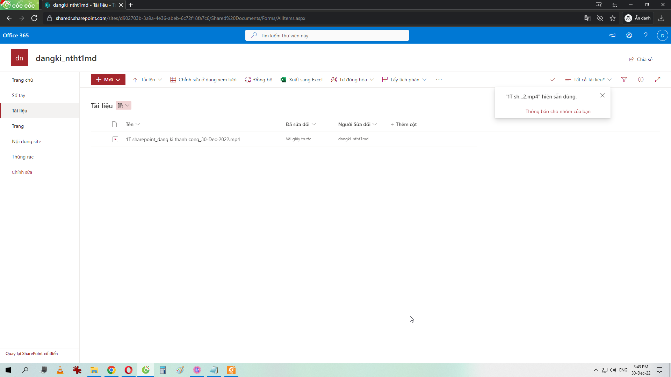Click the browser back arrow
Screen dimensions: 671x377
[9, 18]
